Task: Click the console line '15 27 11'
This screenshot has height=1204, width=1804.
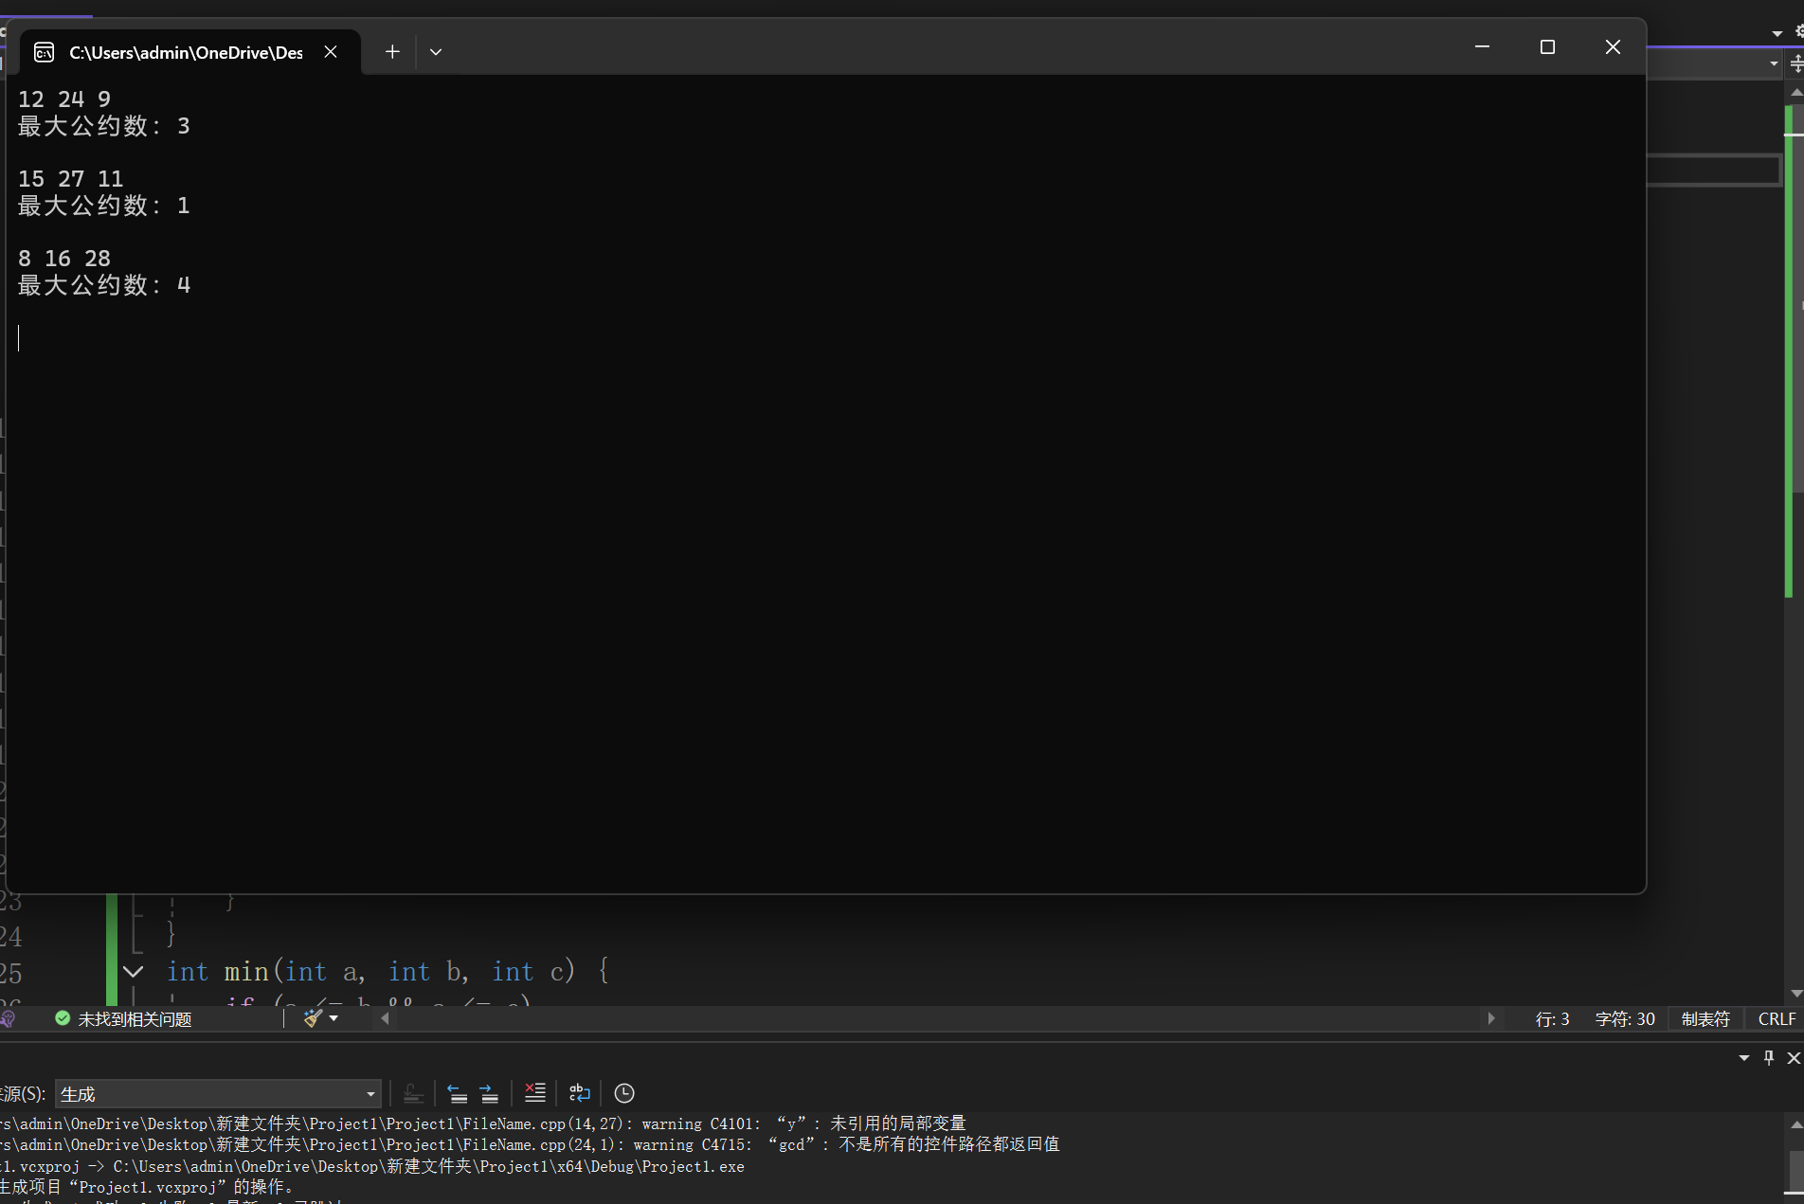Action: (71, 179)
